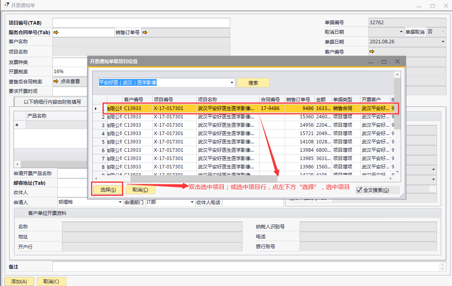Viewport: 452px width, 286px height.
Task: Click the 点击查看 arrow for 查售后合同税率
Action: pyautogui.click(x=56, y=81)
